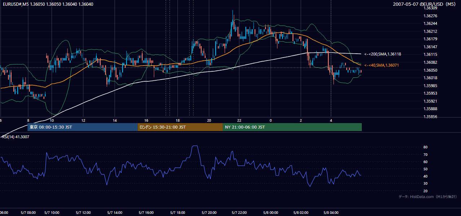Click hour tick 14 under price chart

pos(115,120)
